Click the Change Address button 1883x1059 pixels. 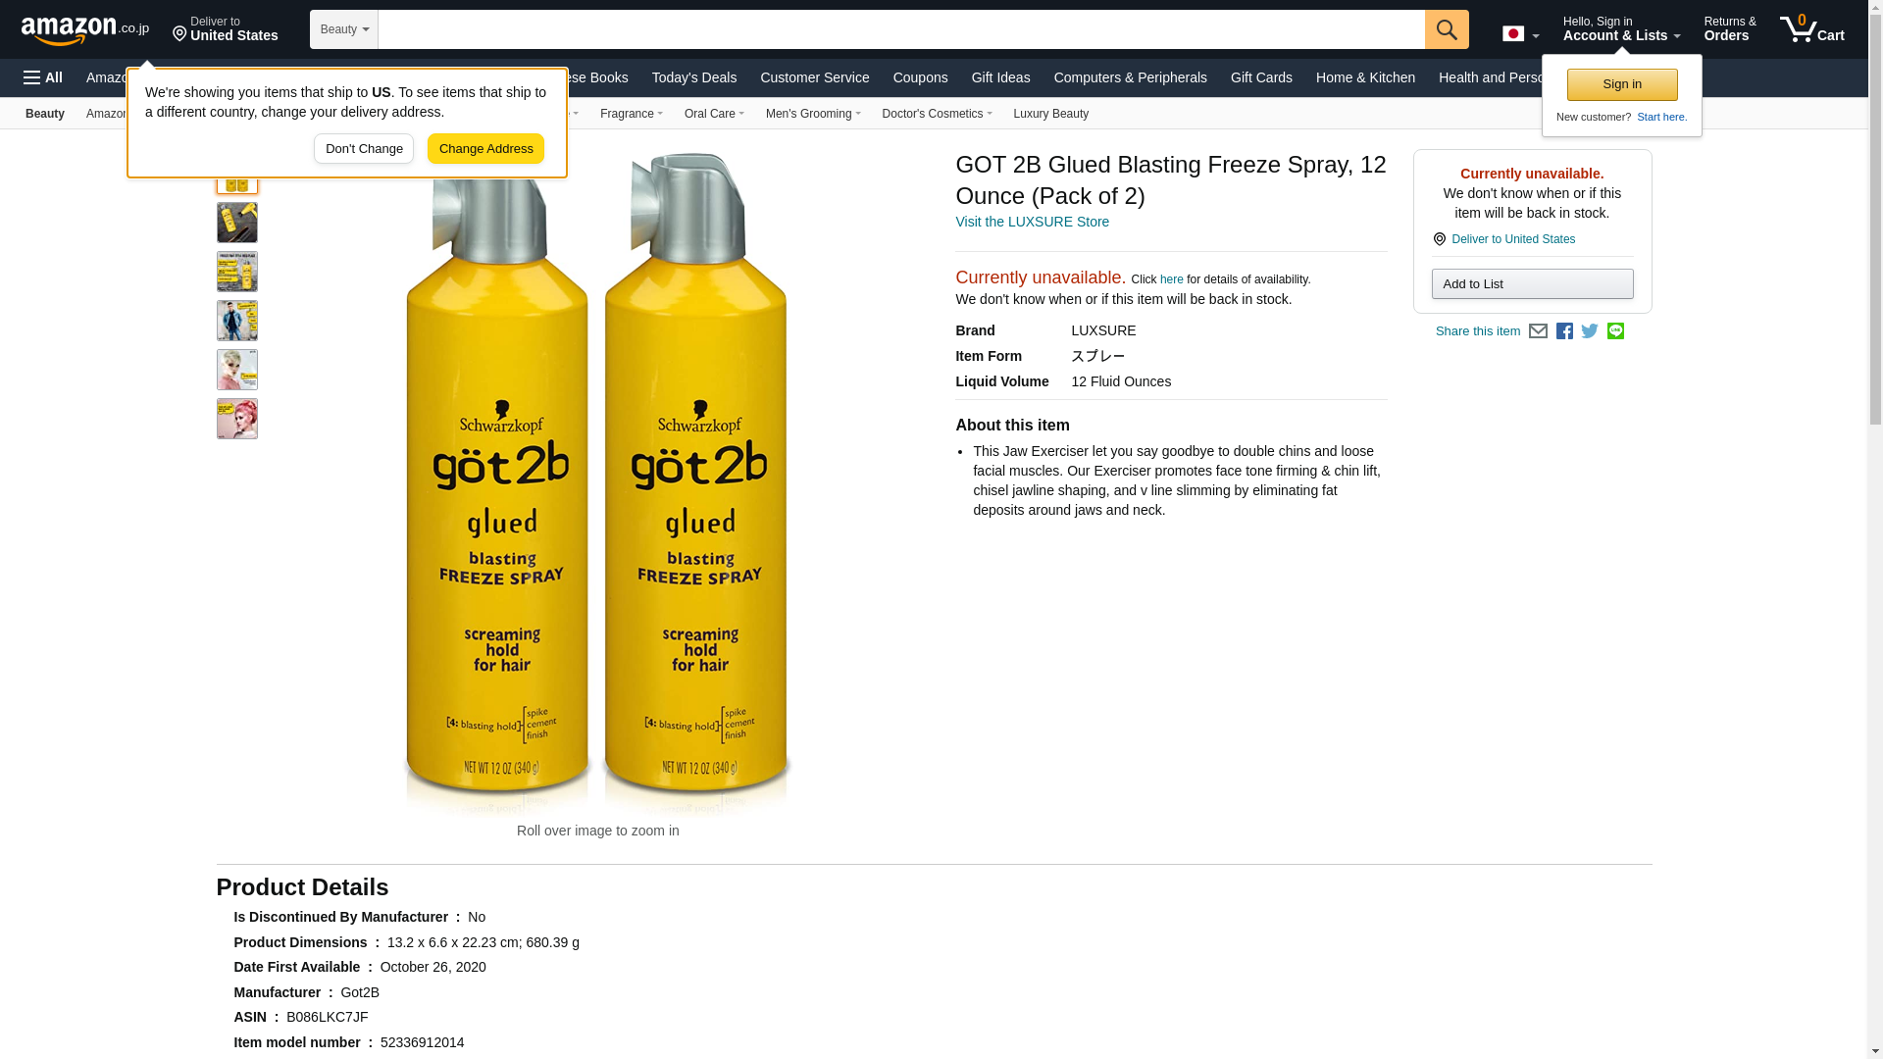(x=485, y=149)
